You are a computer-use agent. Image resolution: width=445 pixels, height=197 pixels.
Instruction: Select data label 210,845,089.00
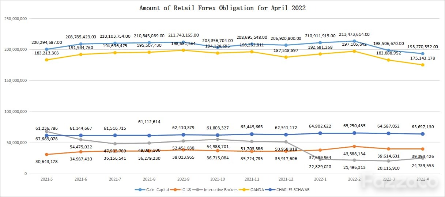(x=149, y=36)
